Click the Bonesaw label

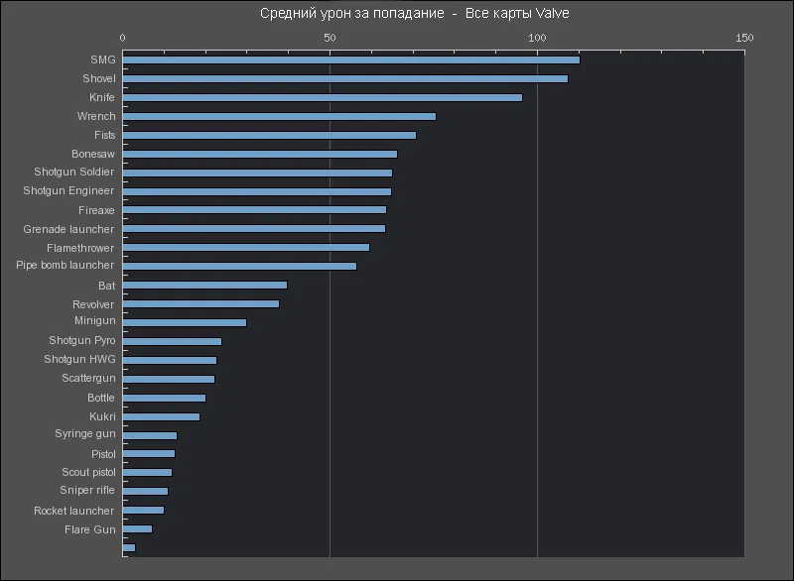93,154
